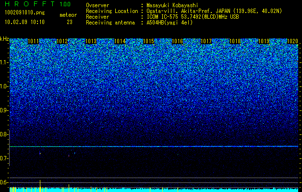Select the file name 1002091010.png
Screen dimensions: 302x192
coord(24,13)
